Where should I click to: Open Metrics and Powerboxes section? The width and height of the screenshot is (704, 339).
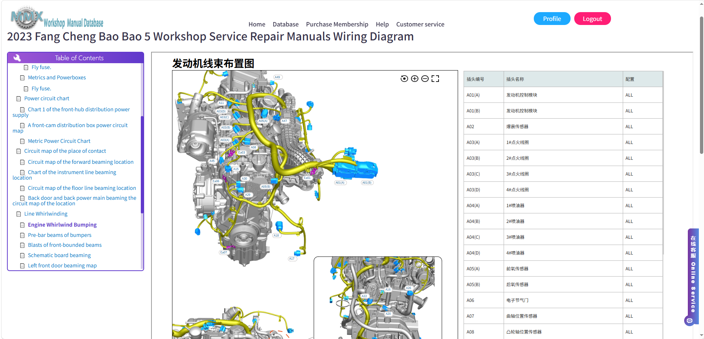click(x=57, y=77)
